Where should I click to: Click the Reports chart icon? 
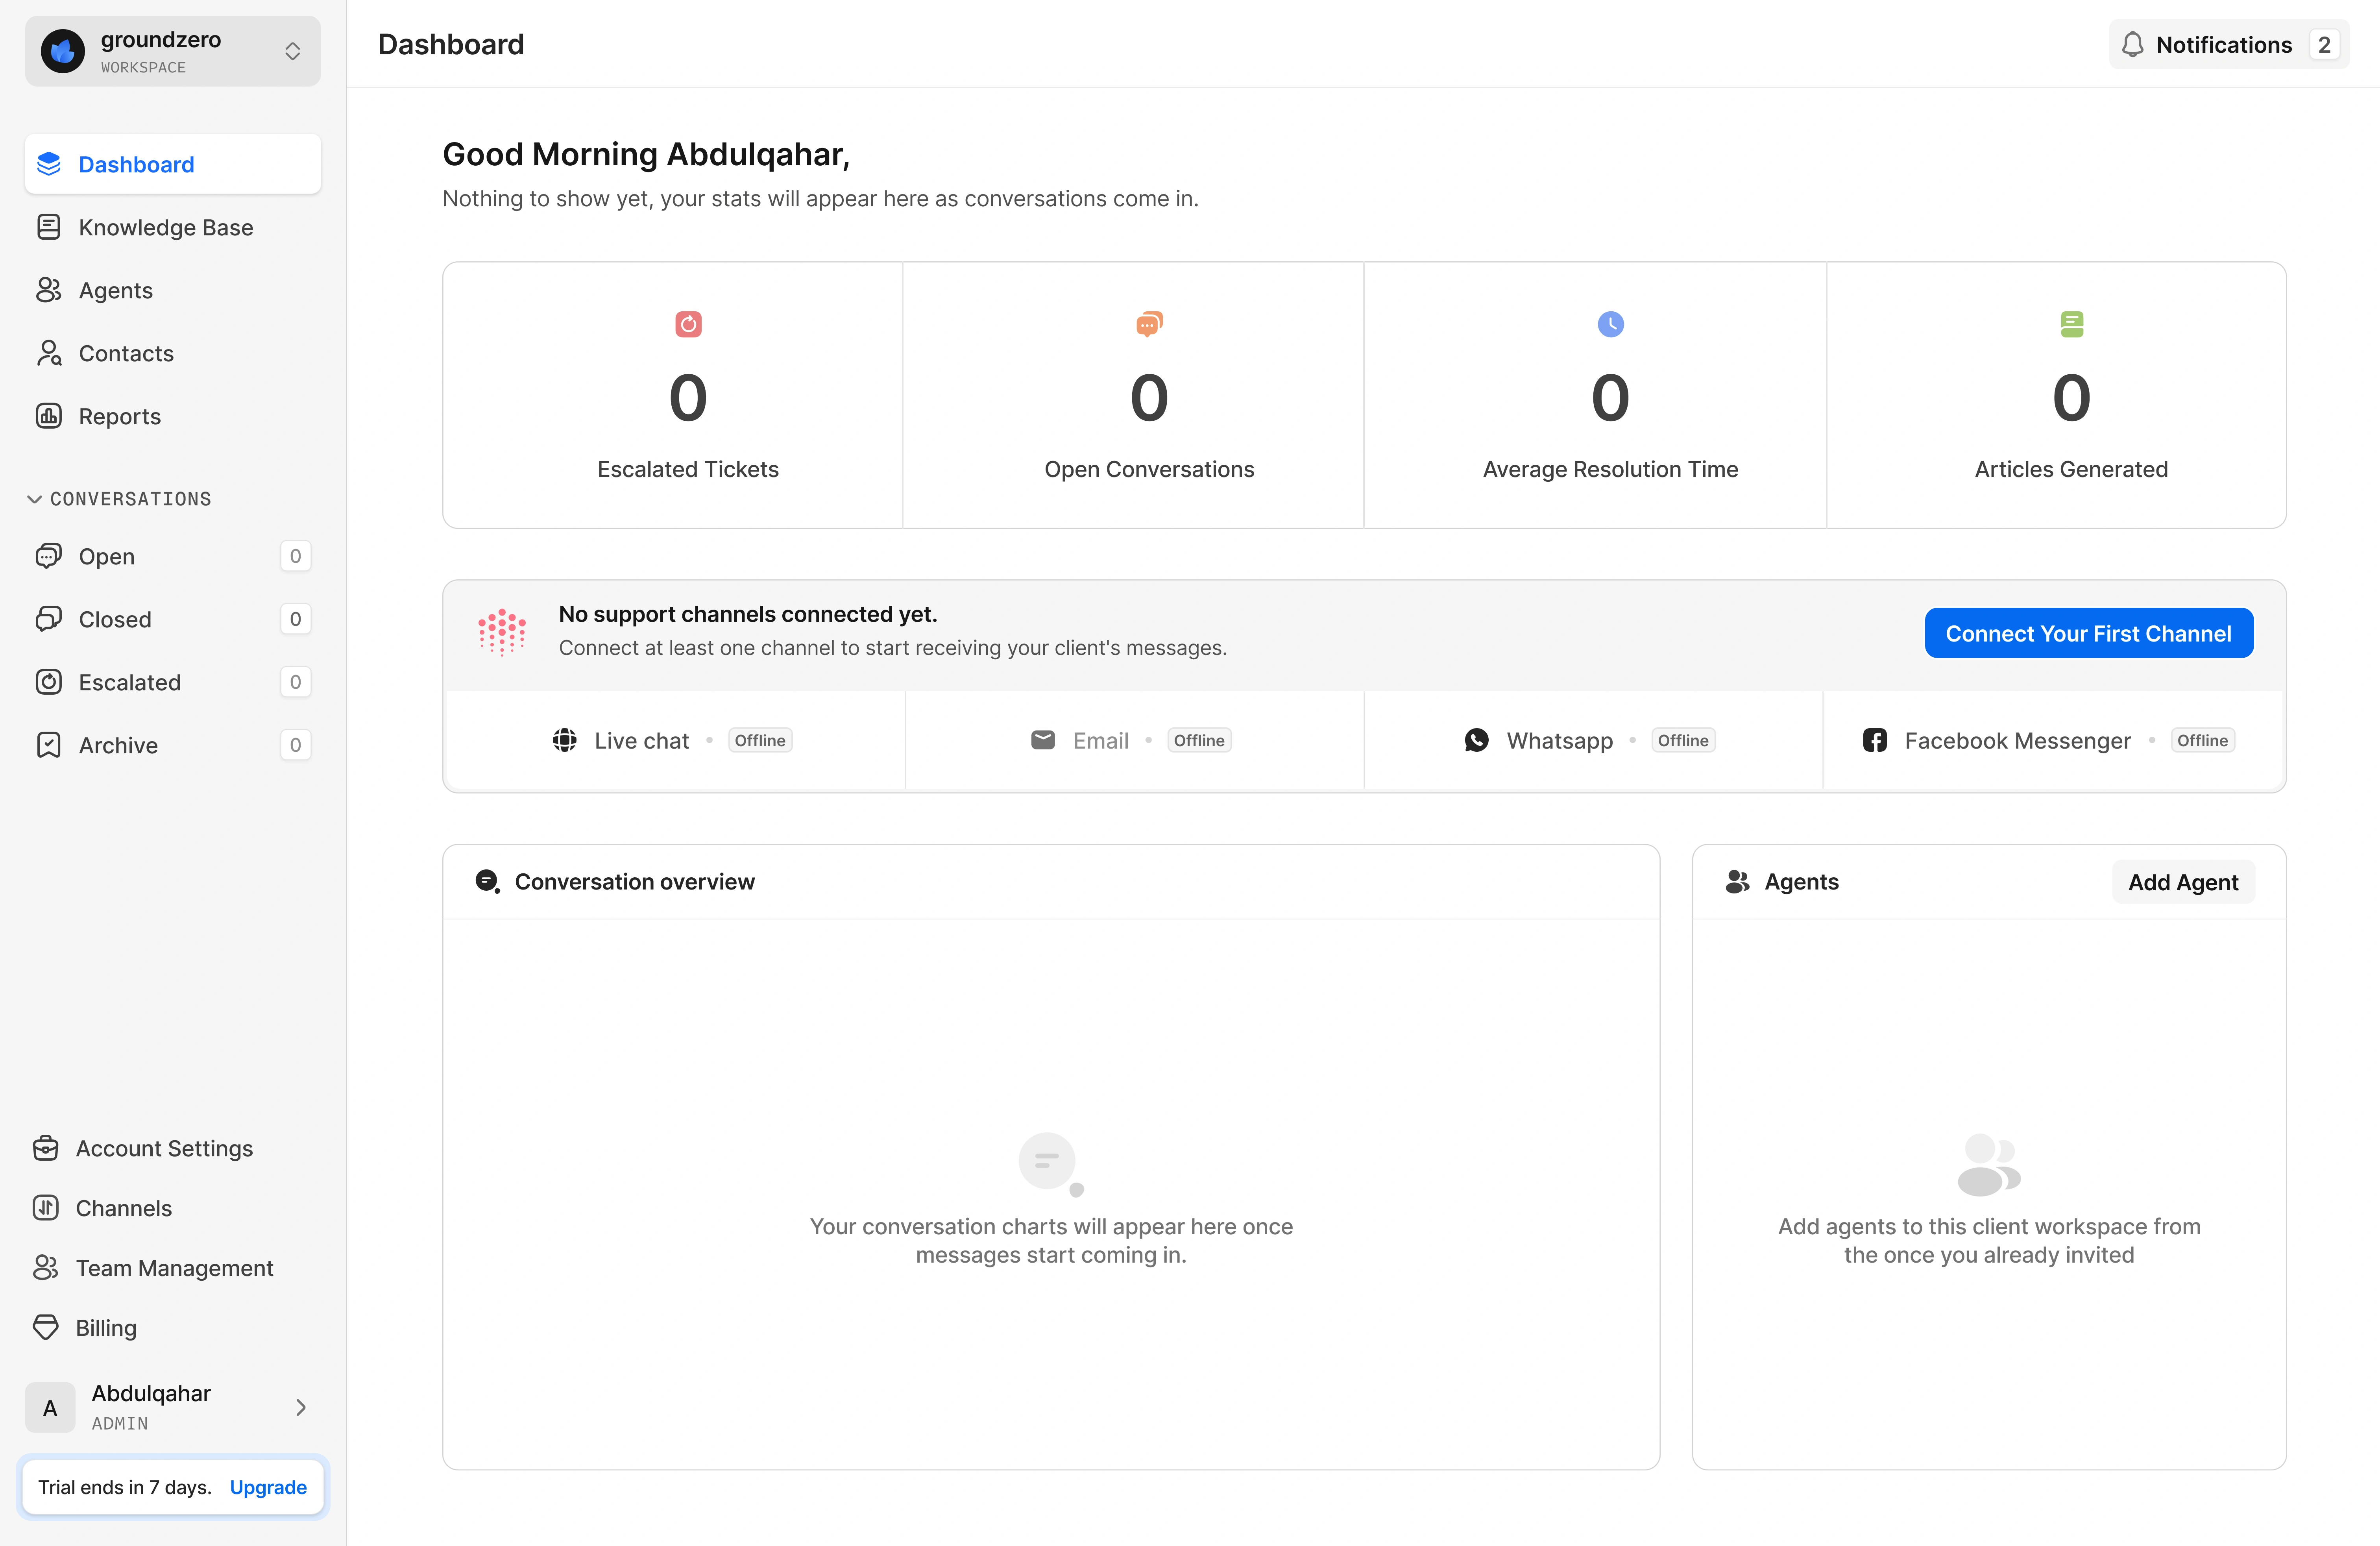coord(48,416)
